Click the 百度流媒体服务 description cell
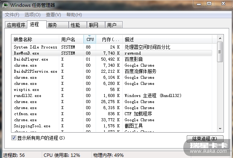The image size is (233, 158). pyautogui.click(x=140, y=71)
